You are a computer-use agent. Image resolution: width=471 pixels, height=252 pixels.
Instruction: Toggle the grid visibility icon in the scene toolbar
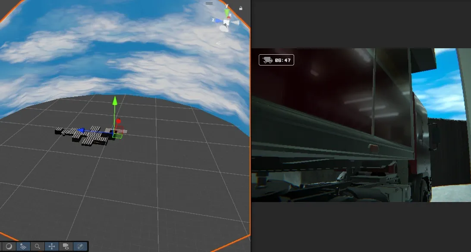[x=23, y=246]
